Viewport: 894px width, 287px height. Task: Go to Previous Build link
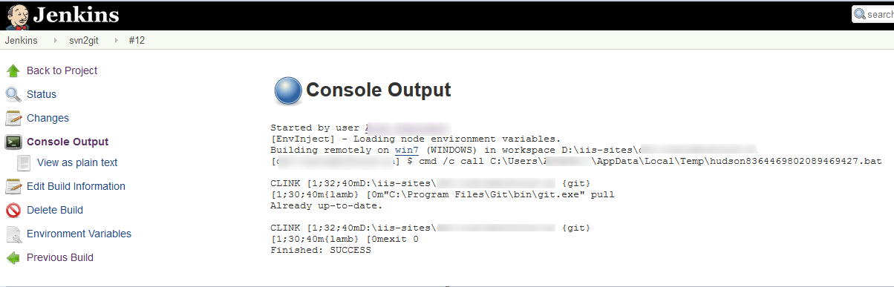tap(60, 257)
